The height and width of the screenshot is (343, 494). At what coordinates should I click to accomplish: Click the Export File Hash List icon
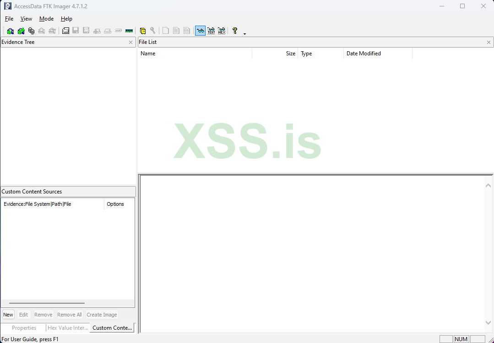176,31
